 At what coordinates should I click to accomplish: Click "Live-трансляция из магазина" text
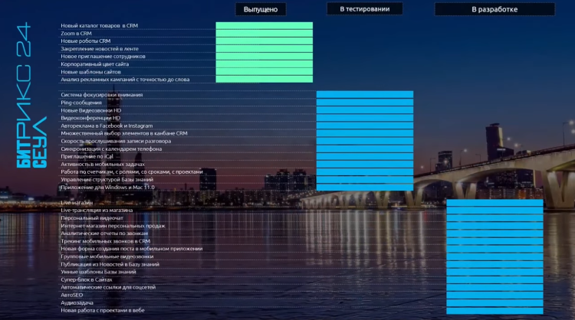coord(97,211)
